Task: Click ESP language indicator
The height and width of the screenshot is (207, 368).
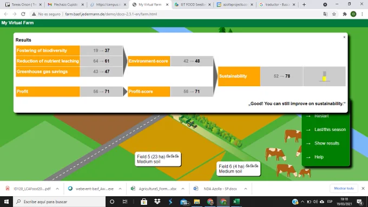Action: [x=330, y=202]
